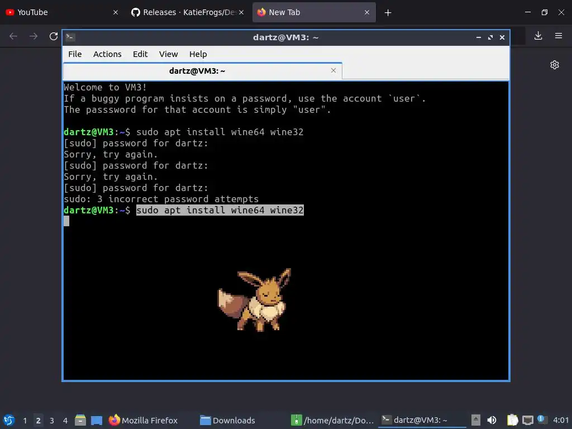Switch to workspace 3
Image resolution: width=572 pixels, height=429 pixels.
point(52,421)
